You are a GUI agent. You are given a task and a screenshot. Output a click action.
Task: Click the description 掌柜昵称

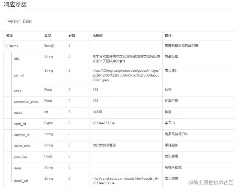[171, 145]
